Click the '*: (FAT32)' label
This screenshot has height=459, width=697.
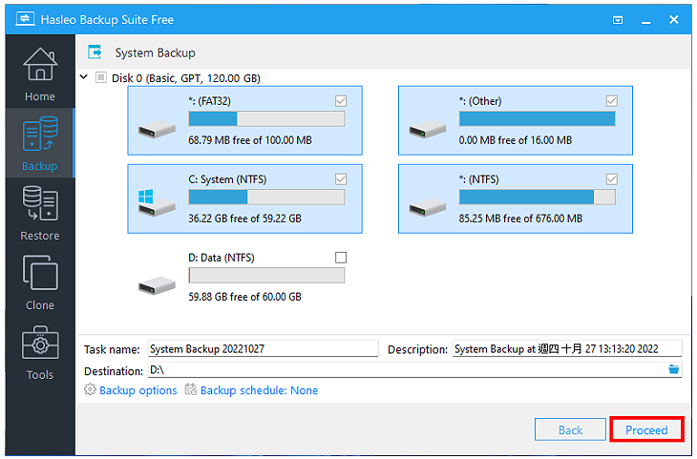(209, 101)
